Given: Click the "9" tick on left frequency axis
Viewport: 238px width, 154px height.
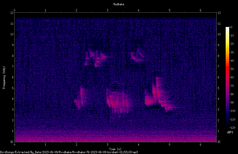Looking at the screenshot, I should (13, 45).
